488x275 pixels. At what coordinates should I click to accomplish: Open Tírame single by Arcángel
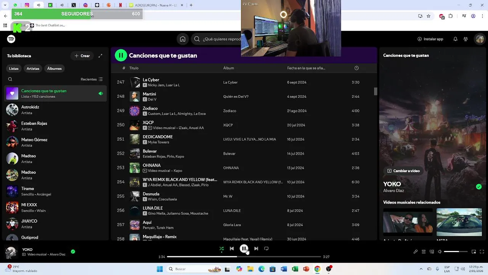tap(56, 191)
